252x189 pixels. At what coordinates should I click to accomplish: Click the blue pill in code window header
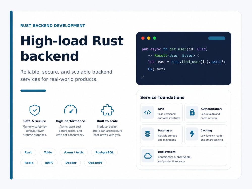[217, 38]
